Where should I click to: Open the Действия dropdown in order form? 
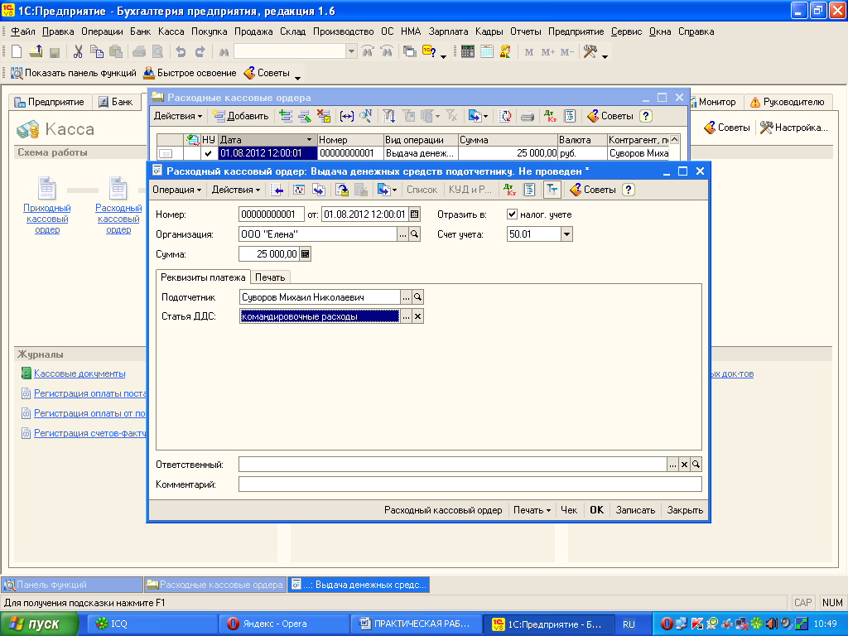(x=236, y=190)
